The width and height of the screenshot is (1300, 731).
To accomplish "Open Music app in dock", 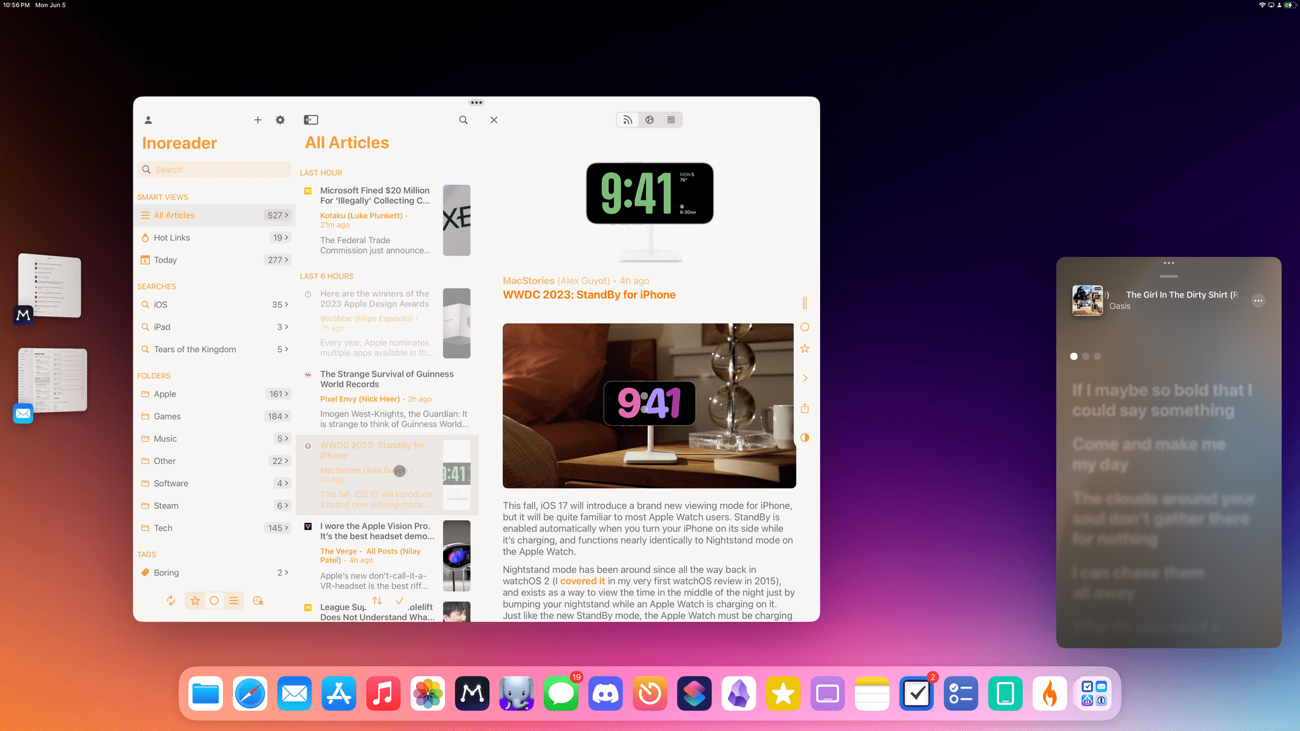I will (x=383, y=694).
